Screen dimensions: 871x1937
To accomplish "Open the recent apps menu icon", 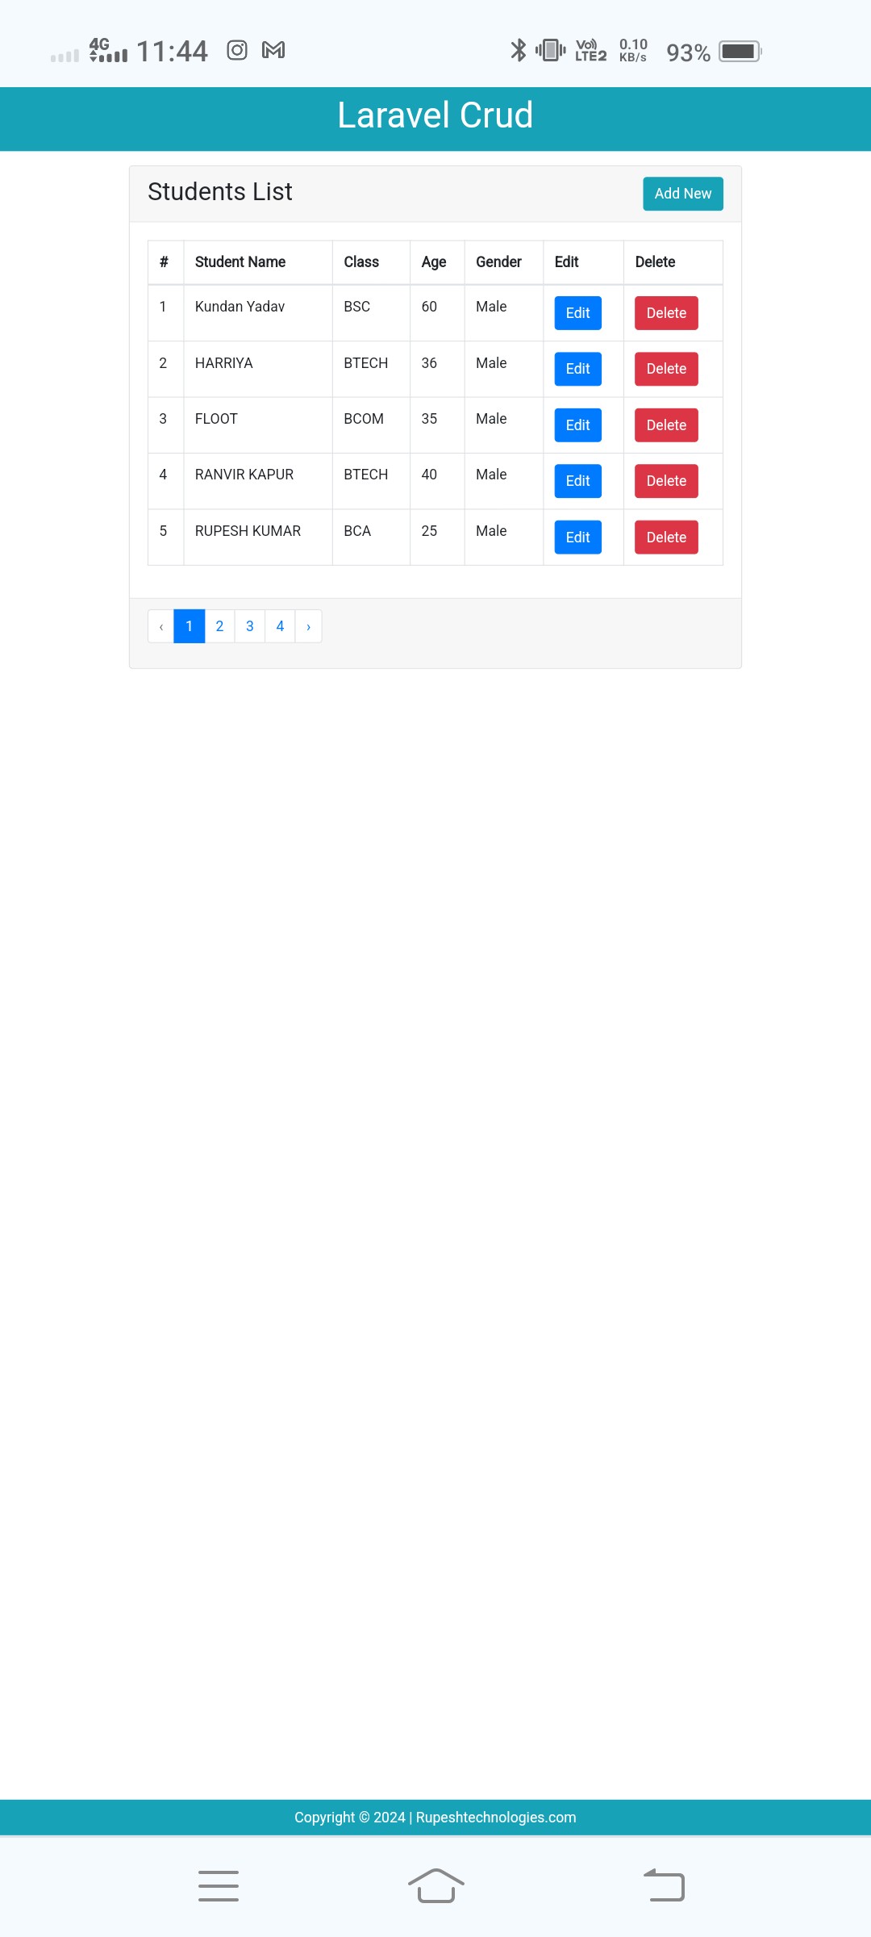I will (219, 1885).
